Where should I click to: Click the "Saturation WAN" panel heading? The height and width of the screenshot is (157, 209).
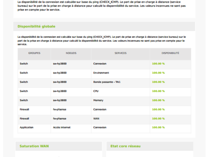tap(34, 146)
